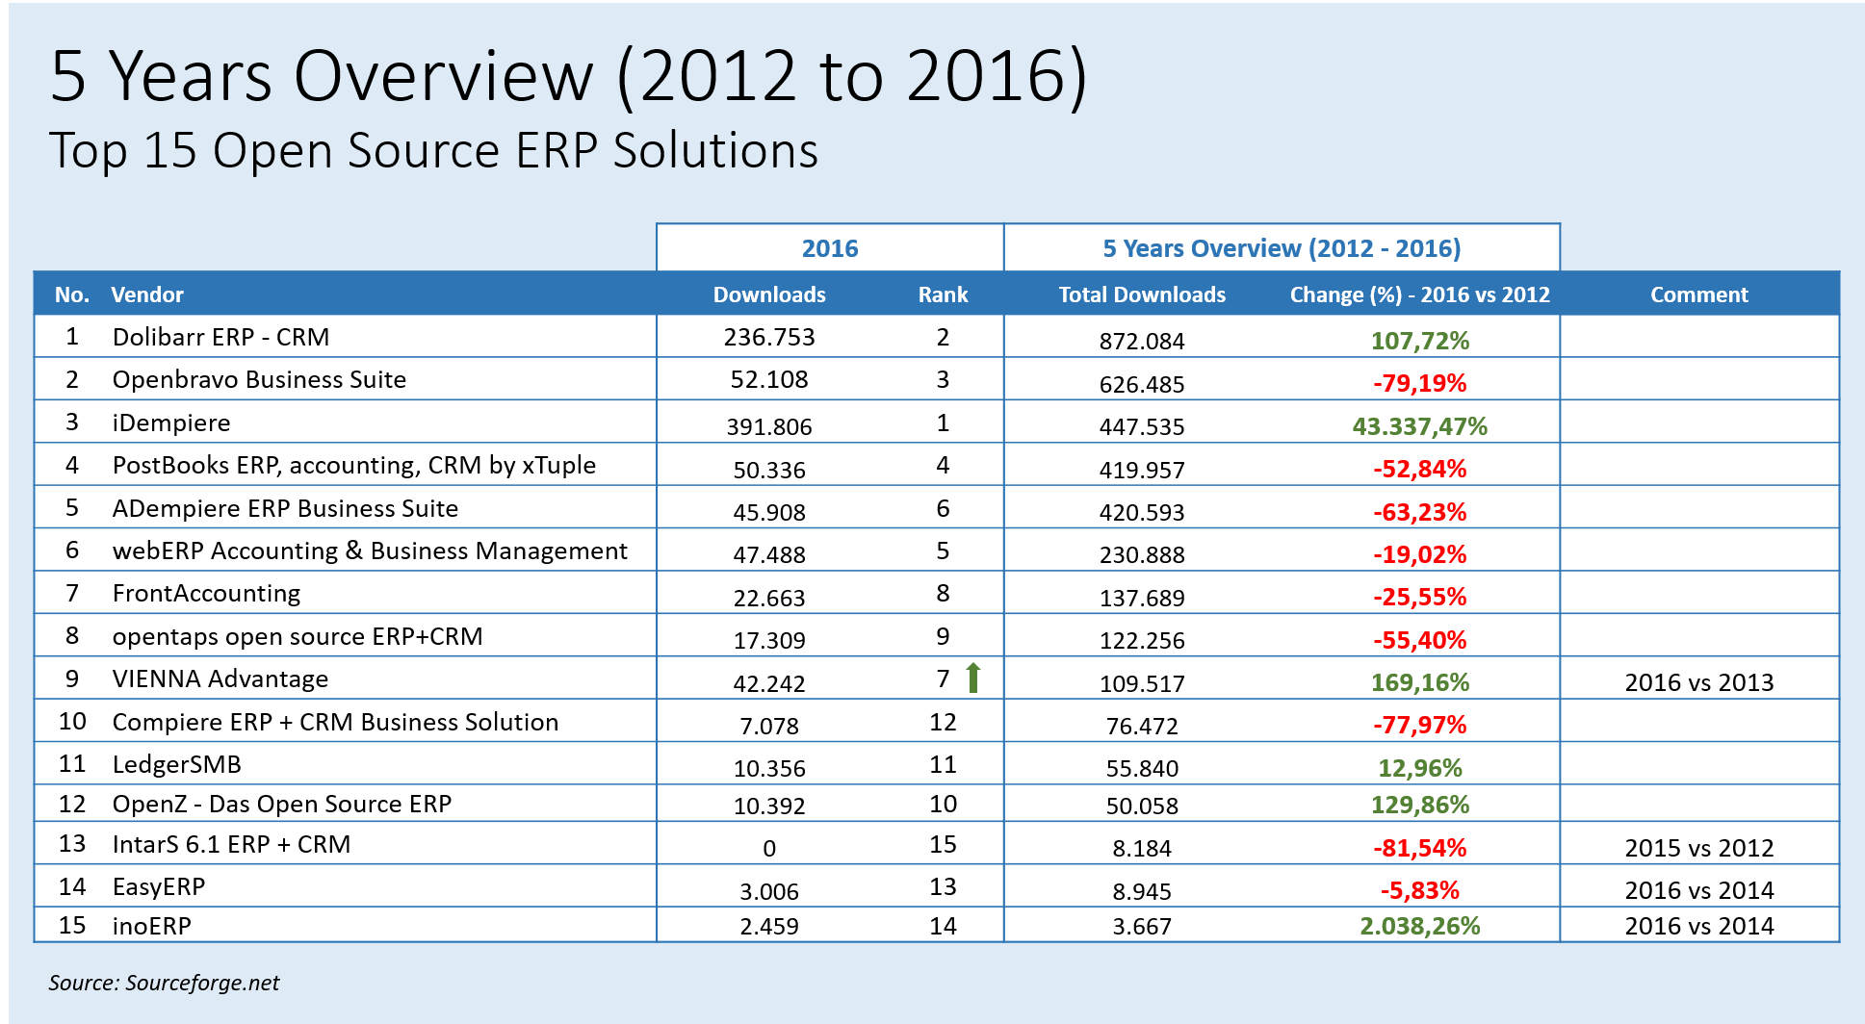1865x1024 pixels.
Task: Click opentaps change value '-55,40%'
Action: [x=1420, y=640]
